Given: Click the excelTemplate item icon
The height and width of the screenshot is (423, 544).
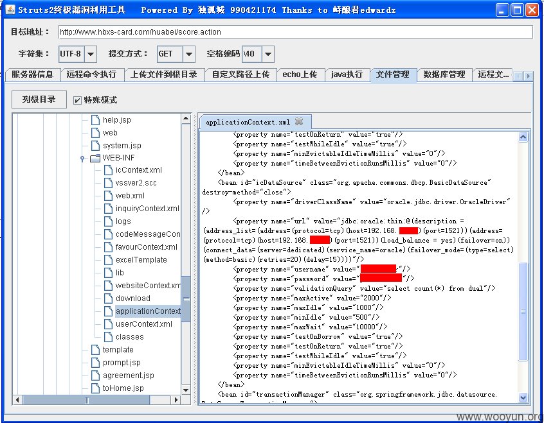Looking at the screenshot, I should point(108,260).
